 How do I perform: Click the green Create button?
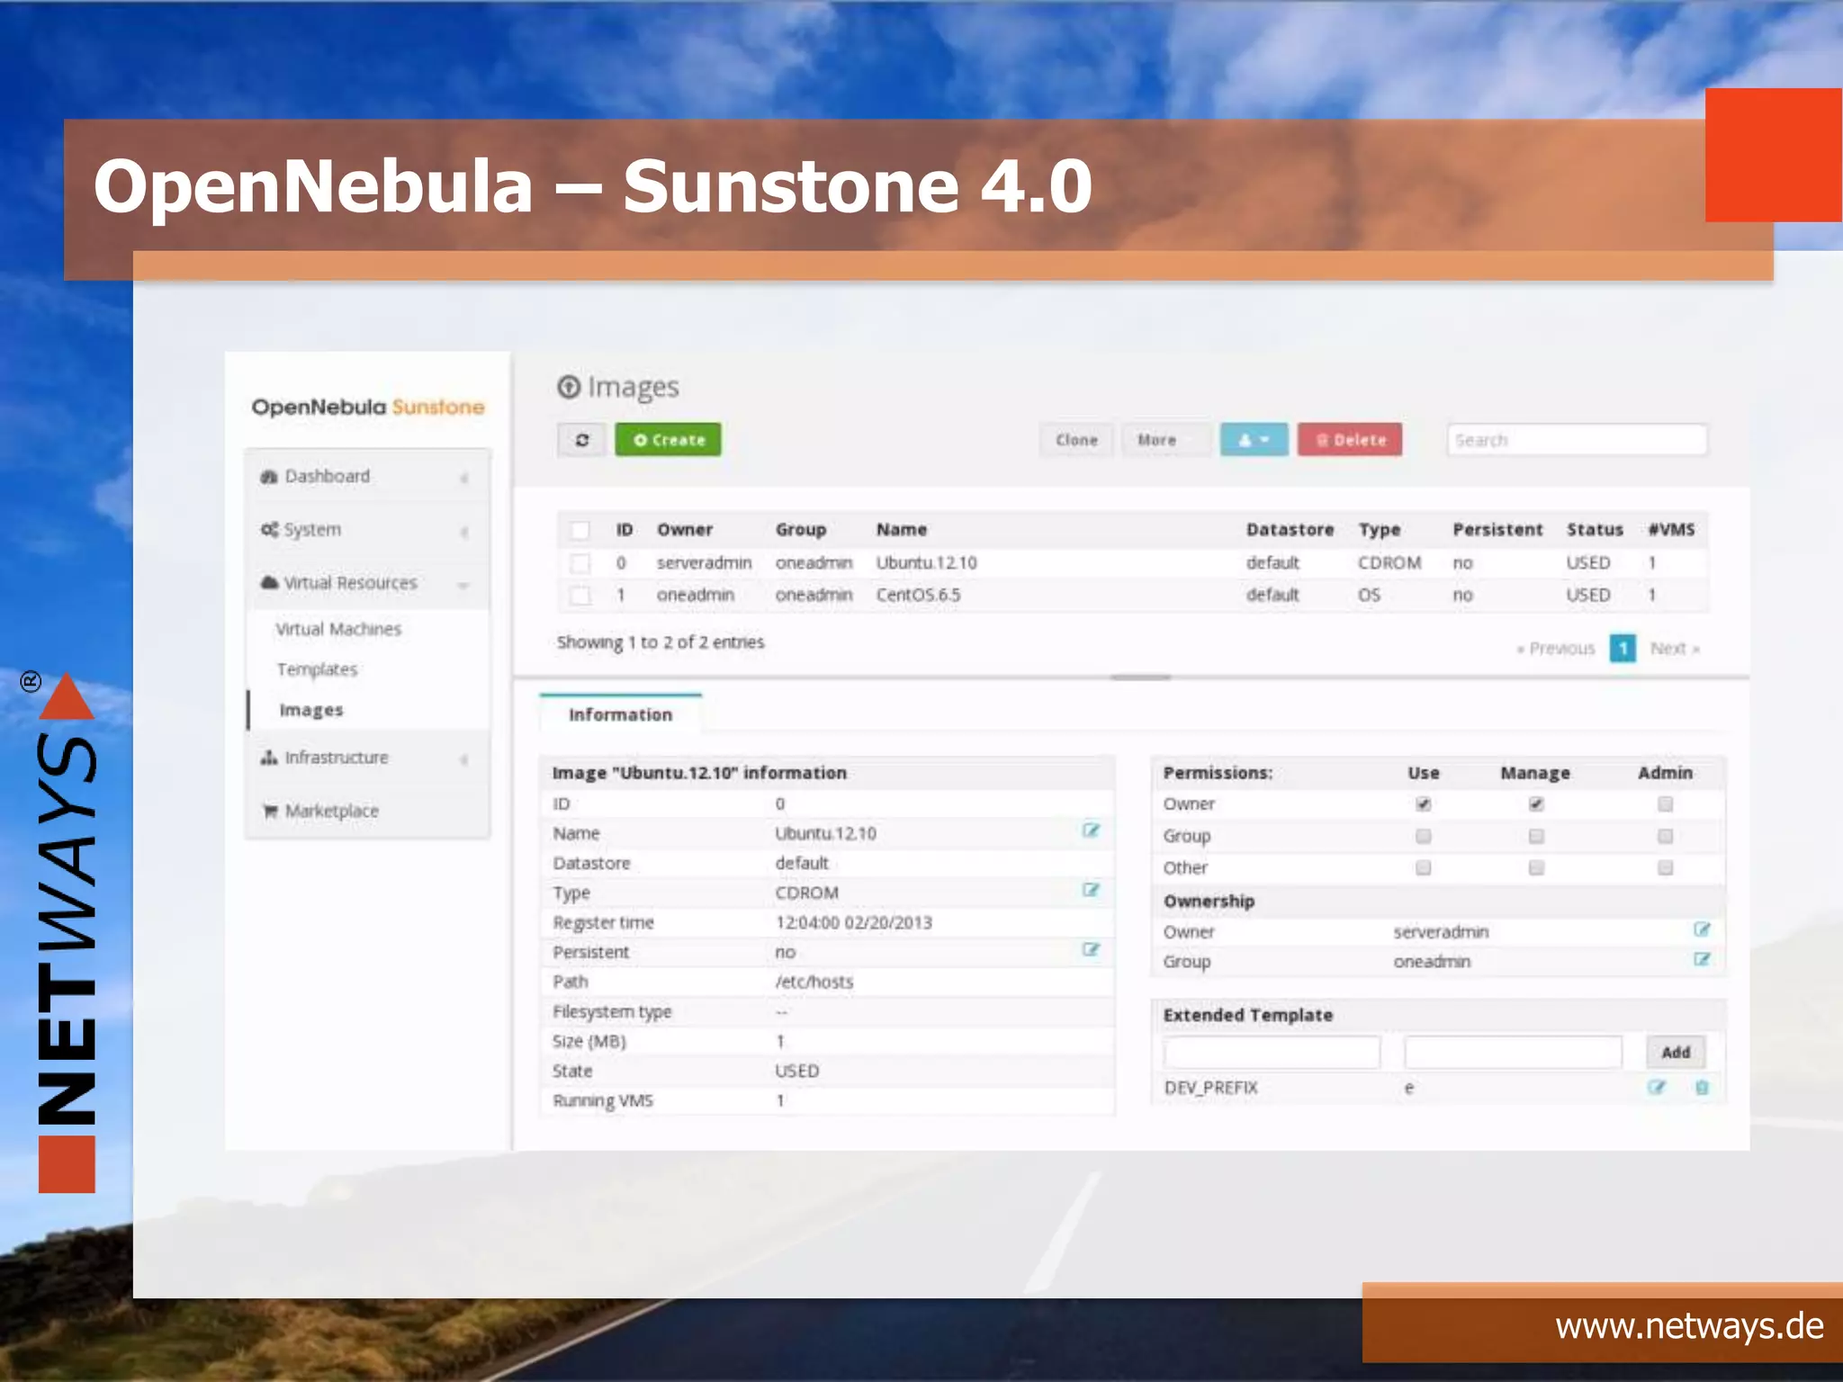[x=668, y=440]
